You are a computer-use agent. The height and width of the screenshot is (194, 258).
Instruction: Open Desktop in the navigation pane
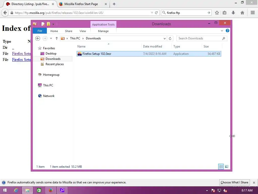[51, 54]
